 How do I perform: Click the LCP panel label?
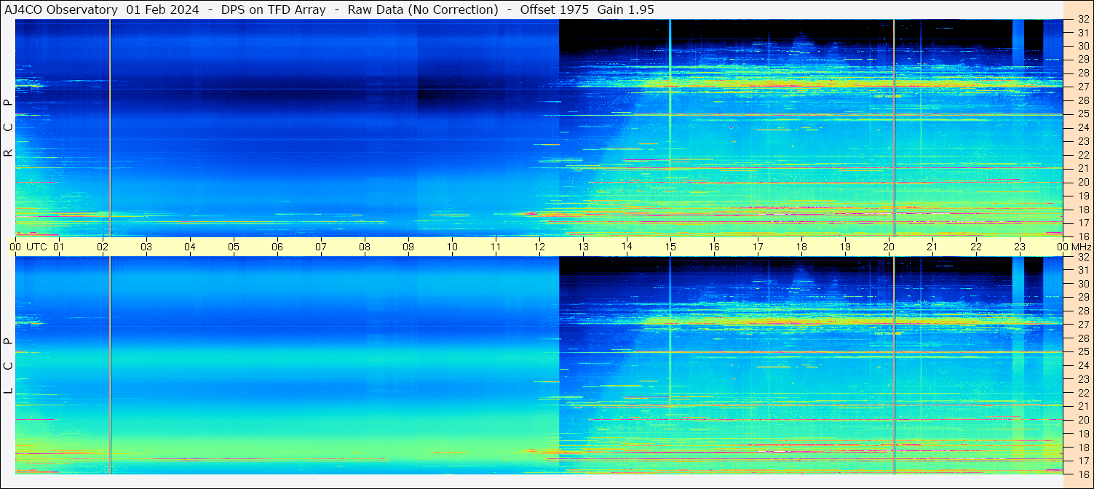[x=9, y=366]
